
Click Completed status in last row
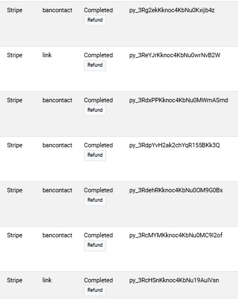[98, 280]
